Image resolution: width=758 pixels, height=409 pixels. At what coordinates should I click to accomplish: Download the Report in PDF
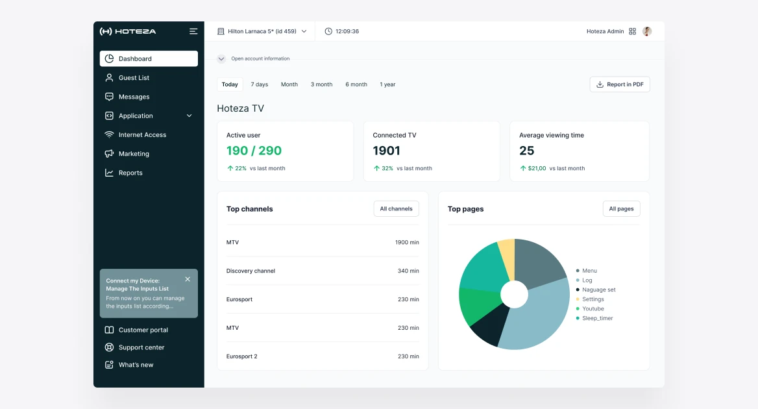click(620, 84)
